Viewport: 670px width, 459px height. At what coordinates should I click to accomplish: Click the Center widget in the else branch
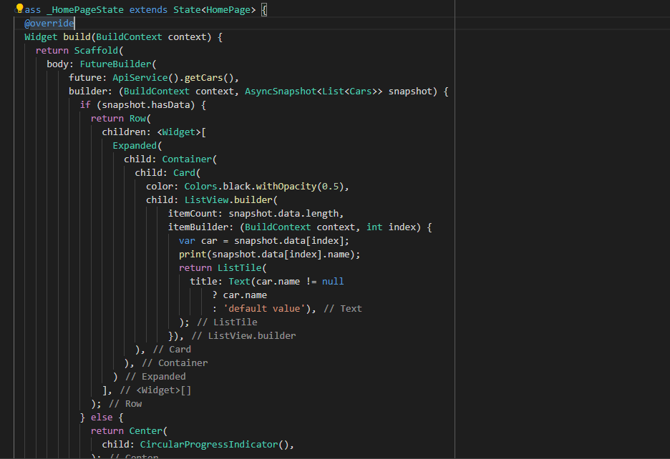tap(145, 430)
